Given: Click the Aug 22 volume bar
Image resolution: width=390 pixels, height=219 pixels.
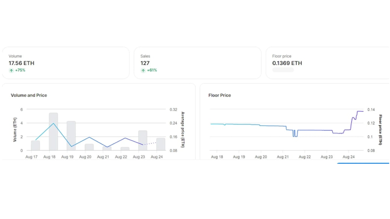Looking at the screenshot, I should click(125, 149).
